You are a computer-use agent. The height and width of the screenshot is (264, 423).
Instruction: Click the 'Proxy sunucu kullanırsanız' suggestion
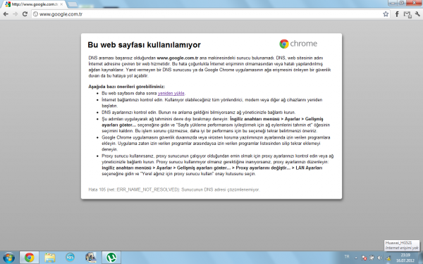217,165
